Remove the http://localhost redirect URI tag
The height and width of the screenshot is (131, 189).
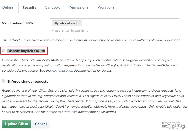pyautogui.click(x=79, y=23)
